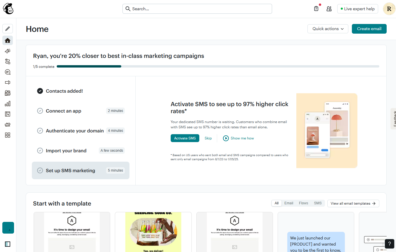The image size is (396, 252).
Task: Click inside the Search field
Action: pos(197,9)
